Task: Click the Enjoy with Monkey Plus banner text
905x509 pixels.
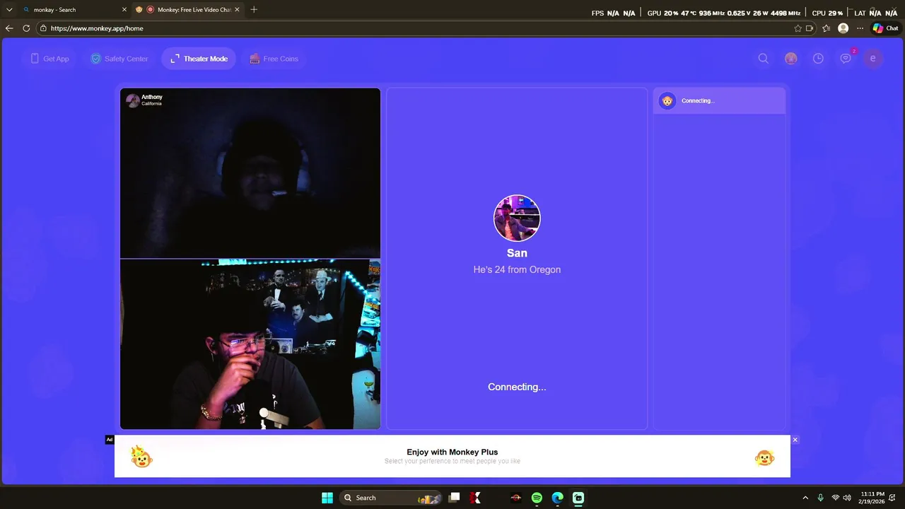Action: tap(452, 452)
